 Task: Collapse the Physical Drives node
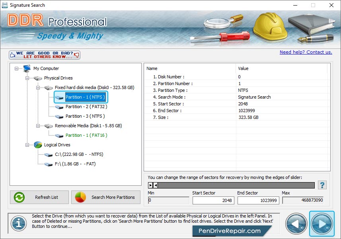tap(27, 78)
